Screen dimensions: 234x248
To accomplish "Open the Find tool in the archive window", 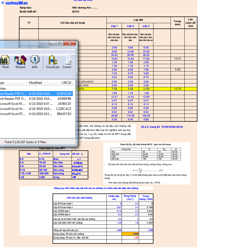I will pyautogui.click(x=5, y=62).
